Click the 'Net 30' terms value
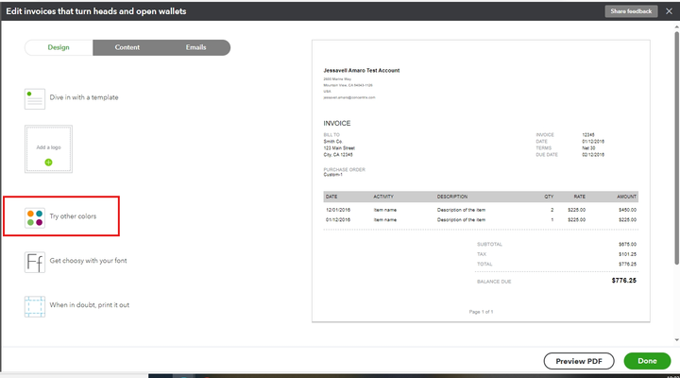The image size is (680, 378). tap(588, 148)
